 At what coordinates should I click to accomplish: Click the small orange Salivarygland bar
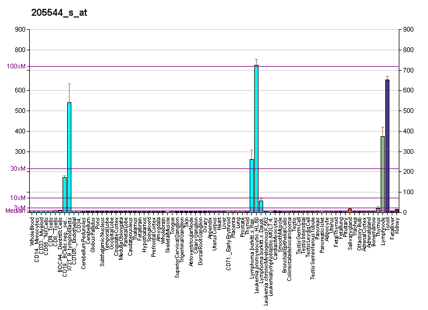click(x=350, y=211)
